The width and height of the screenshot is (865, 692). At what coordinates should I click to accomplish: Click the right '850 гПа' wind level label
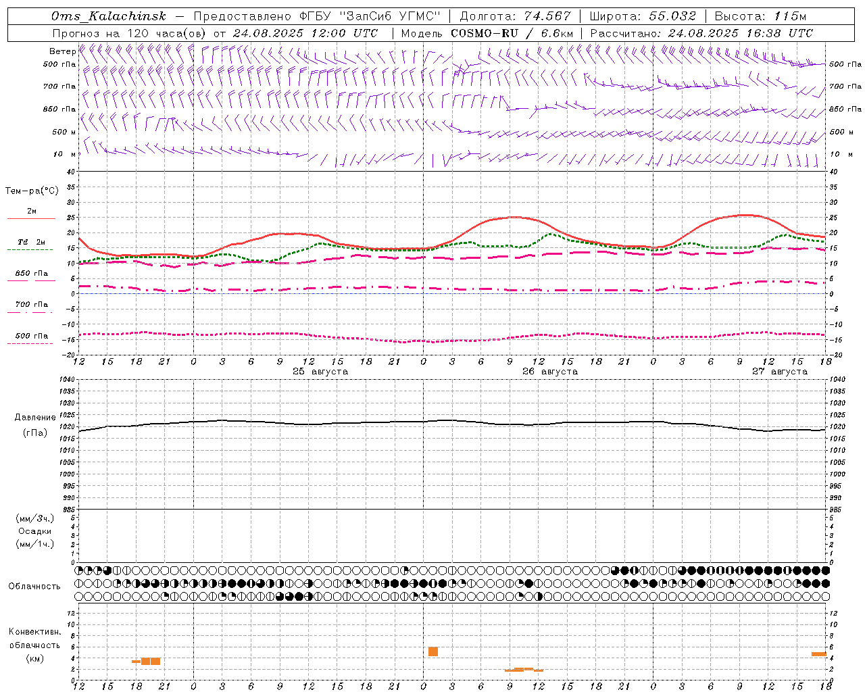point(845,109)
